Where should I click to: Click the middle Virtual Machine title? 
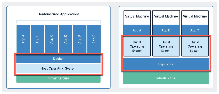click(x=166, y=16)
